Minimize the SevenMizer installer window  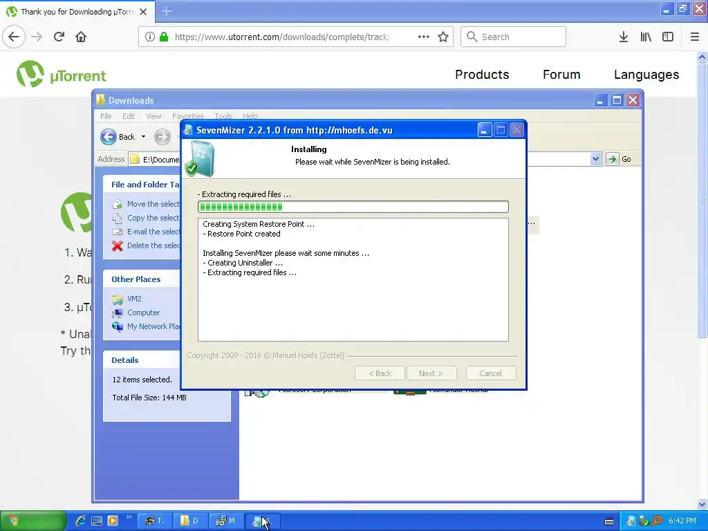[485, 131]
